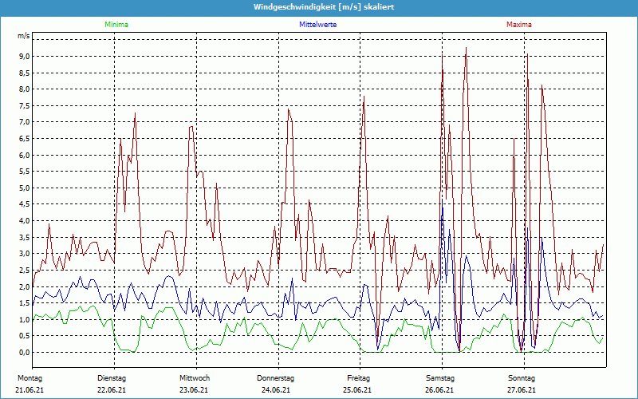Viewport: 638px width, 399px height.
Task: Select the green 'Minima' legend label
Action: [x=116, y=25]
